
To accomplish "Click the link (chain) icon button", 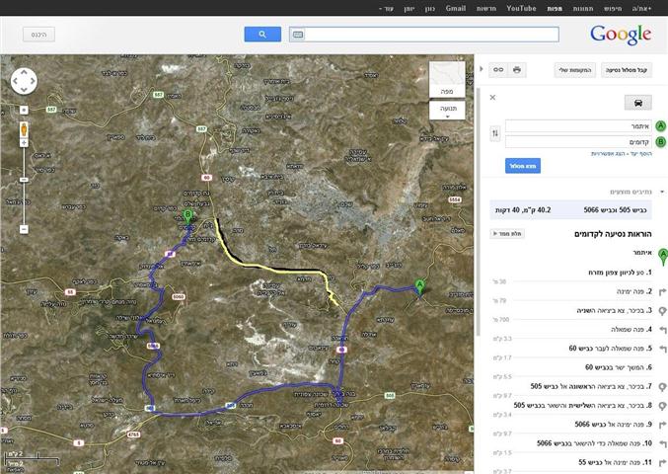I will (498, 70).
